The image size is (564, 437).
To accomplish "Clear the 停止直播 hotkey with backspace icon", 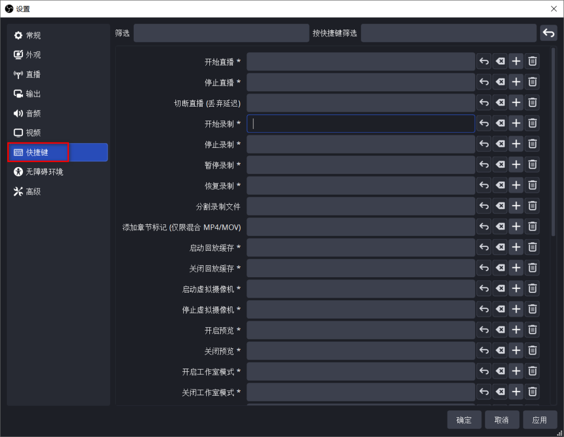I will [500, 82].
